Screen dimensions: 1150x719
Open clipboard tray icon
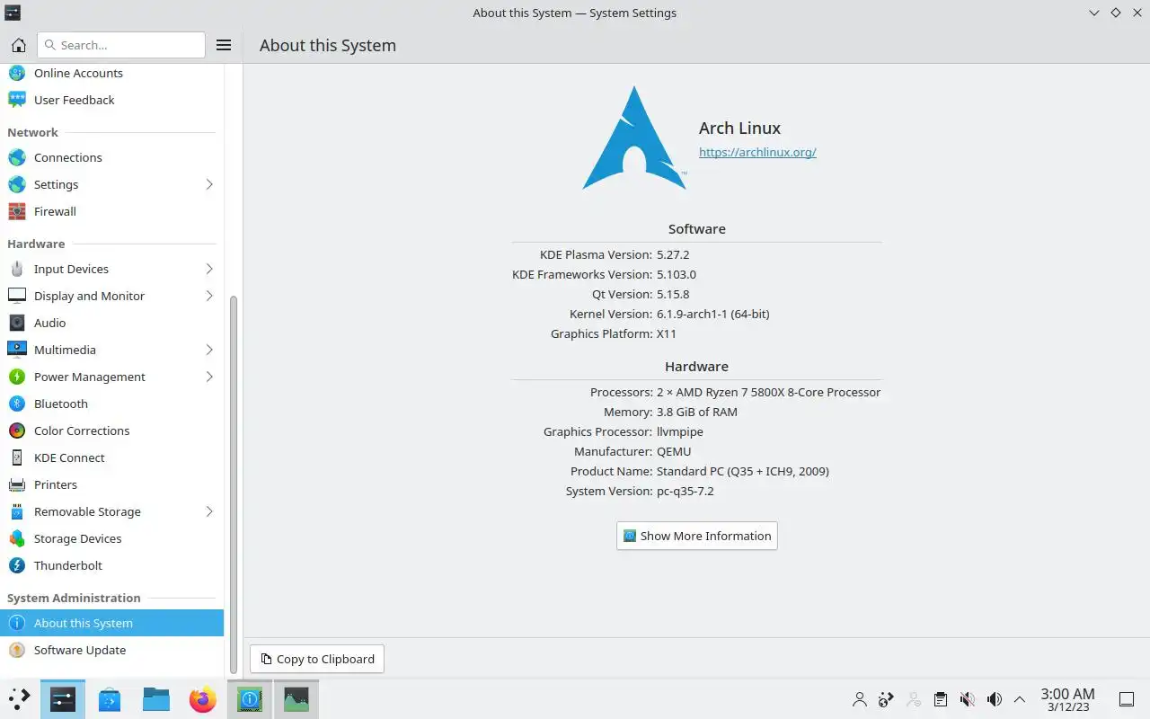tap(941, 699)
